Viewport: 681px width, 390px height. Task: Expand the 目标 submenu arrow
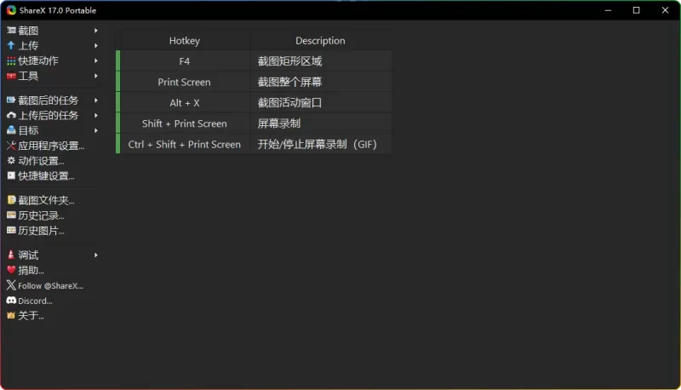pyautogui.click(x=96, y=130)
